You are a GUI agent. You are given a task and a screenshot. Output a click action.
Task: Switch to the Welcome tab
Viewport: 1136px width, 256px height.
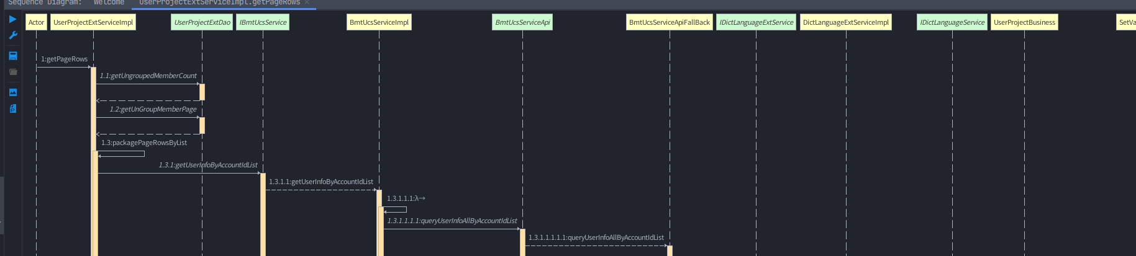(x=109, y=2)
